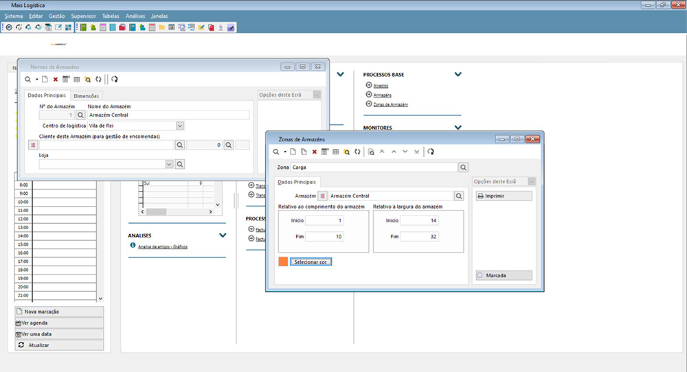Collapse the PROCESSOS BASE section
Image resolution: width=687 pixels, height=372 pixels.
click(x=458, y=74)
